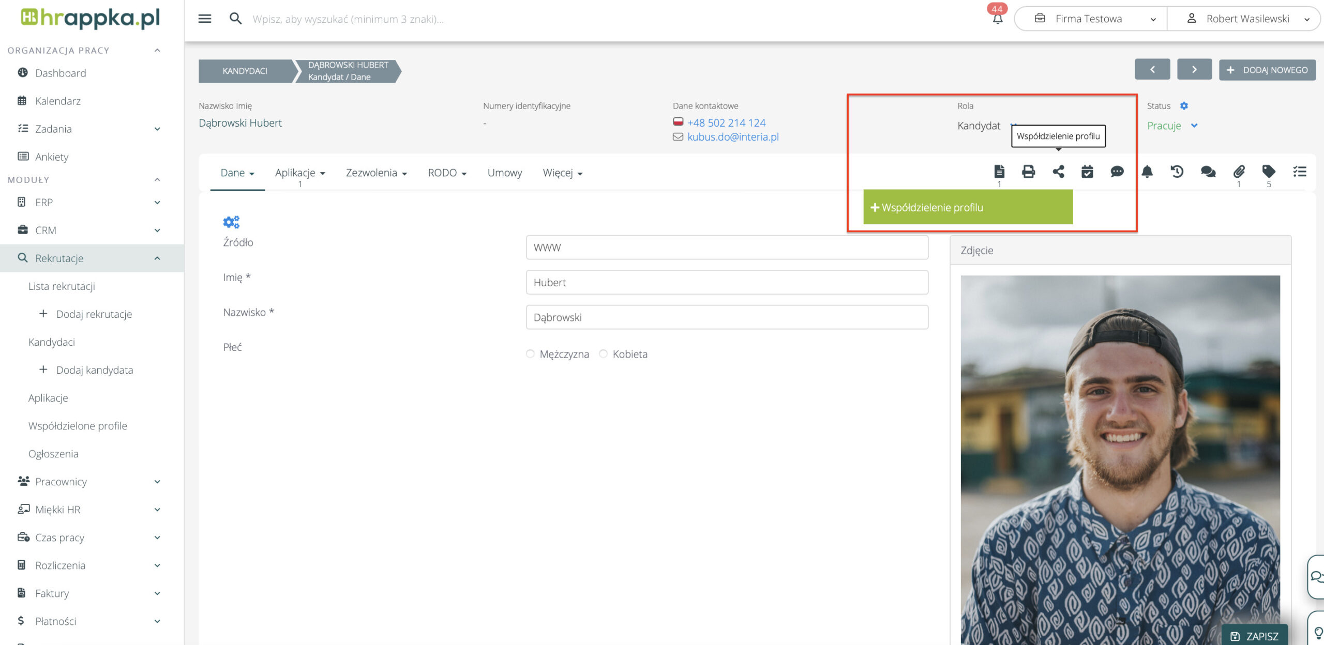Click the blue gears icon above Źródło
Image resolution: width=1324 pixels, height=645 pixels.
coord(231,222)
